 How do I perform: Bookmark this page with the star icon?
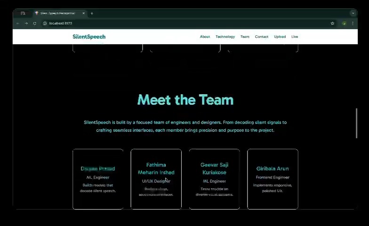point(332,24)
